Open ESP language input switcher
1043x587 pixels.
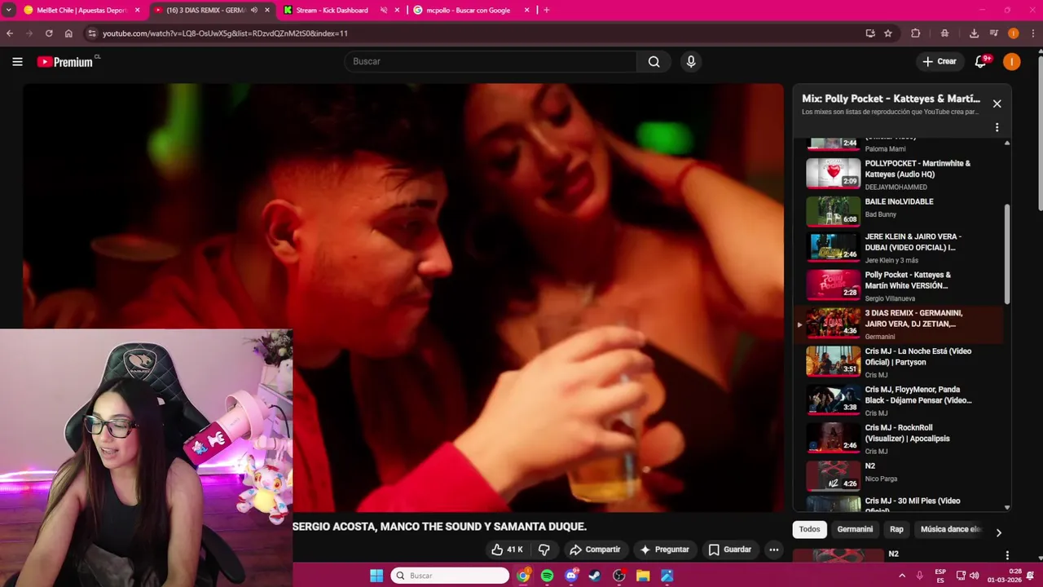[x=940, y=576]
